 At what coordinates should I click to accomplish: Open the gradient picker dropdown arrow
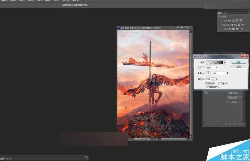tap(224, 62)
